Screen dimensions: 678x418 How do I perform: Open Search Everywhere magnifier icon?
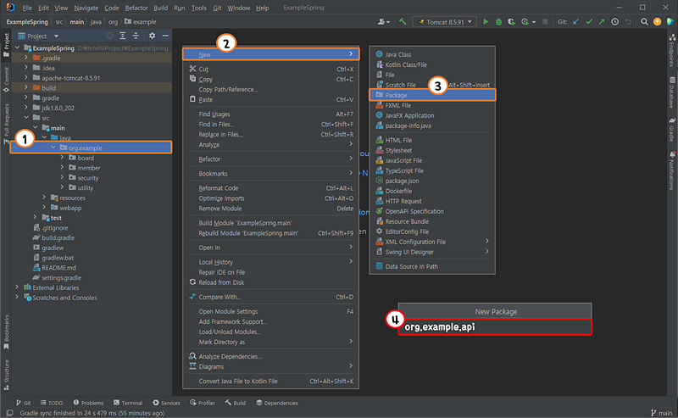644,22
